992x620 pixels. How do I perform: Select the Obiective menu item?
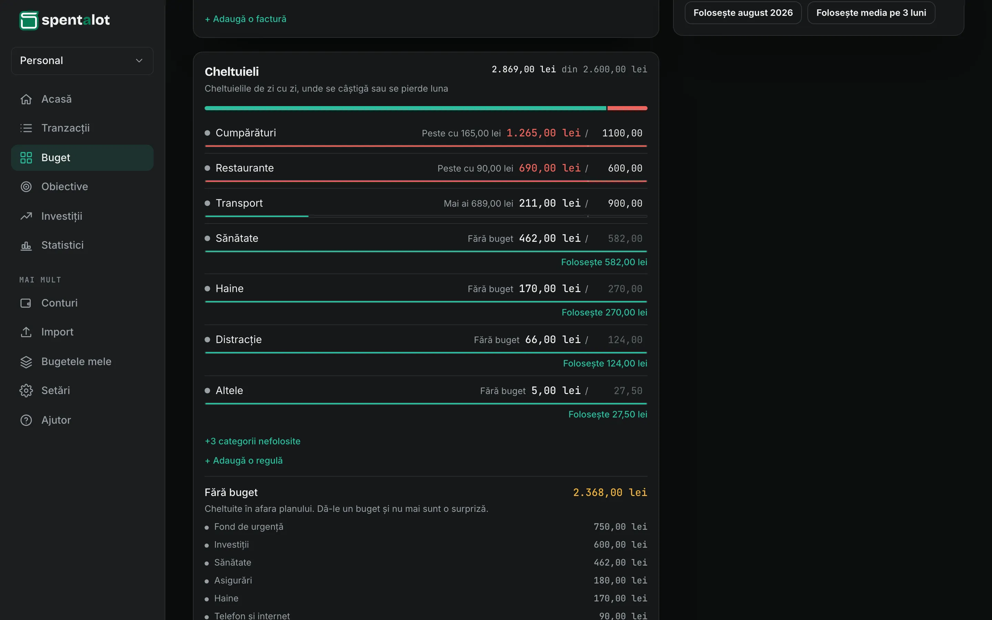tap(82, 187)
